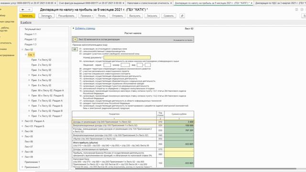This screenshot has width=306, height=172.
Task: Click the license 'серия' input box
Action: click(x=107, y=65)
